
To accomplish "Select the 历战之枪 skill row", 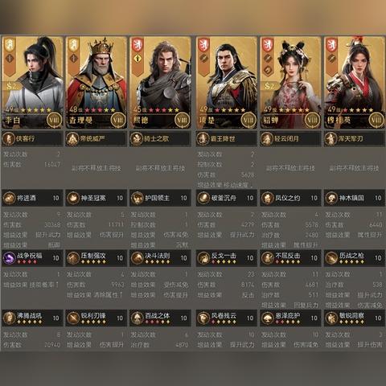I will (x=355, y=258).
